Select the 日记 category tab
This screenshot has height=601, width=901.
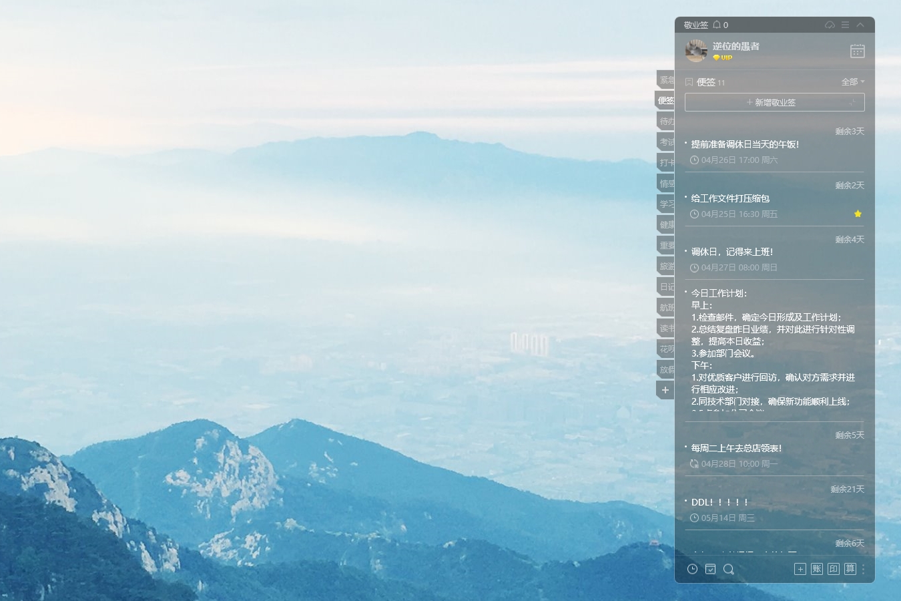(665, 287)
